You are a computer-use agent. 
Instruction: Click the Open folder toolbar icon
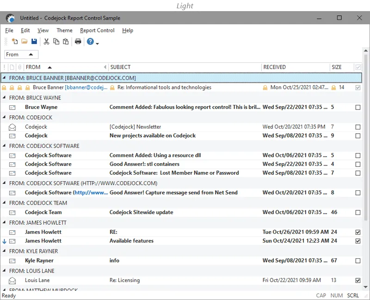25,42
